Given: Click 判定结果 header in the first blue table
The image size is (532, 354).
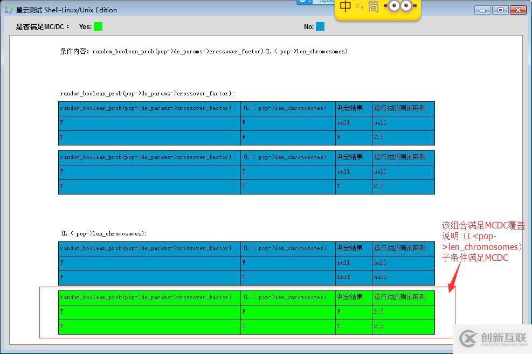Looking at the screenshot, I should 354,108.
